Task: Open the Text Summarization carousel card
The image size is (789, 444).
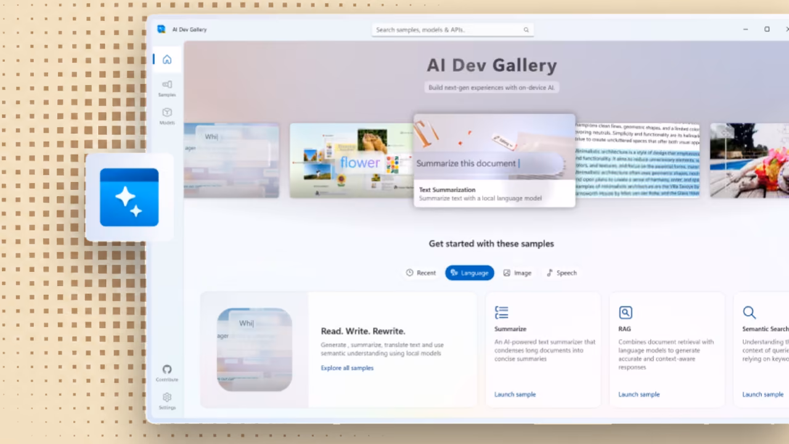Action: click(x=494, y=160)
